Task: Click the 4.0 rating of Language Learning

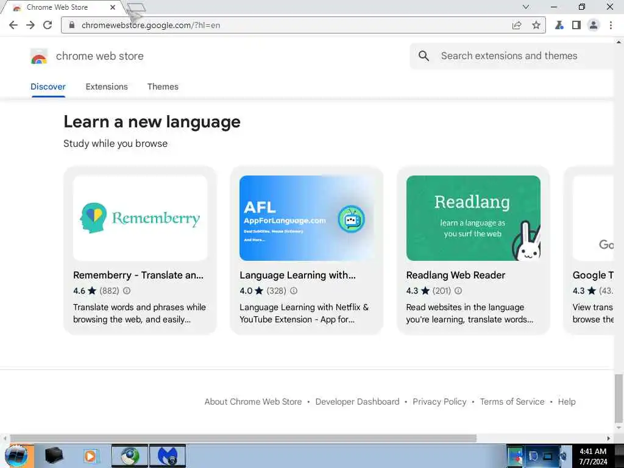Action: [x=252, y=291]
